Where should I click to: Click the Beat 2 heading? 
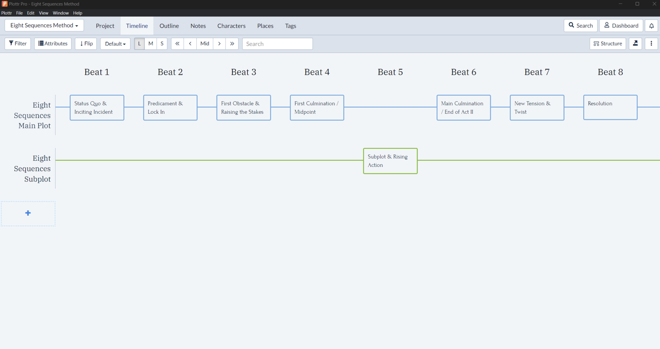[x=170, y=72]
